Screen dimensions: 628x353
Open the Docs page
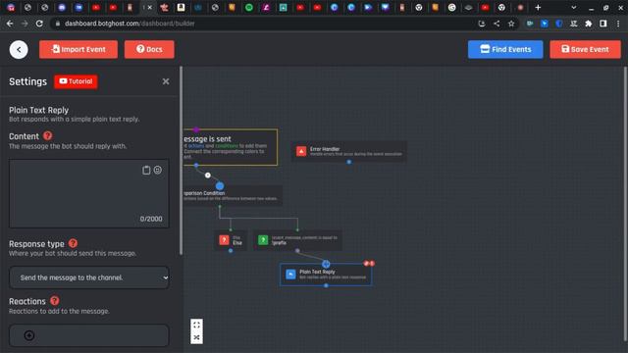coord(149,49)
